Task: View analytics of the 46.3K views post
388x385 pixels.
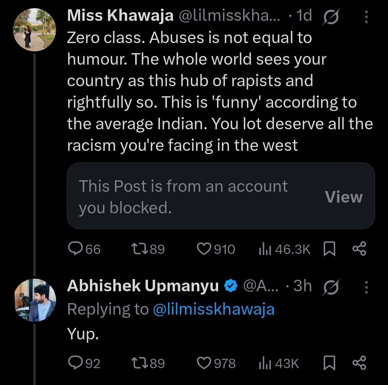Action: 265,249
